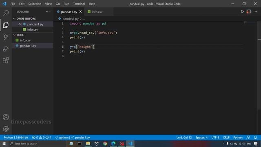Viewport: 261px width, 147px height.
Task: Show errors and warnings problems panel
Action: [x=42, y=138]
